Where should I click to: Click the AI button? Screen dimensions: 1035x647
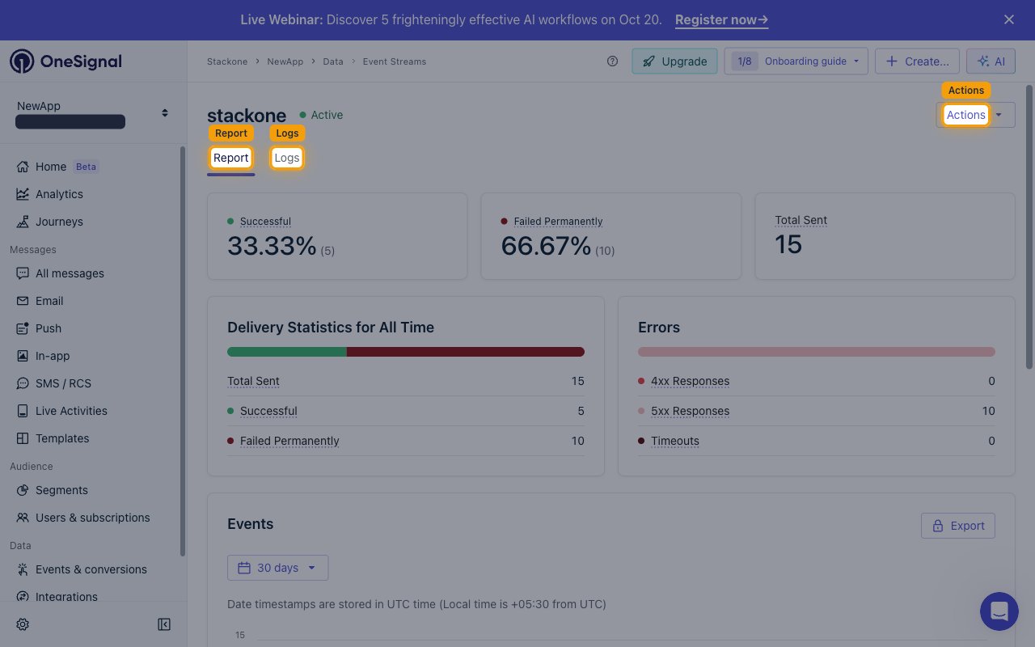[x=991, y=61]
